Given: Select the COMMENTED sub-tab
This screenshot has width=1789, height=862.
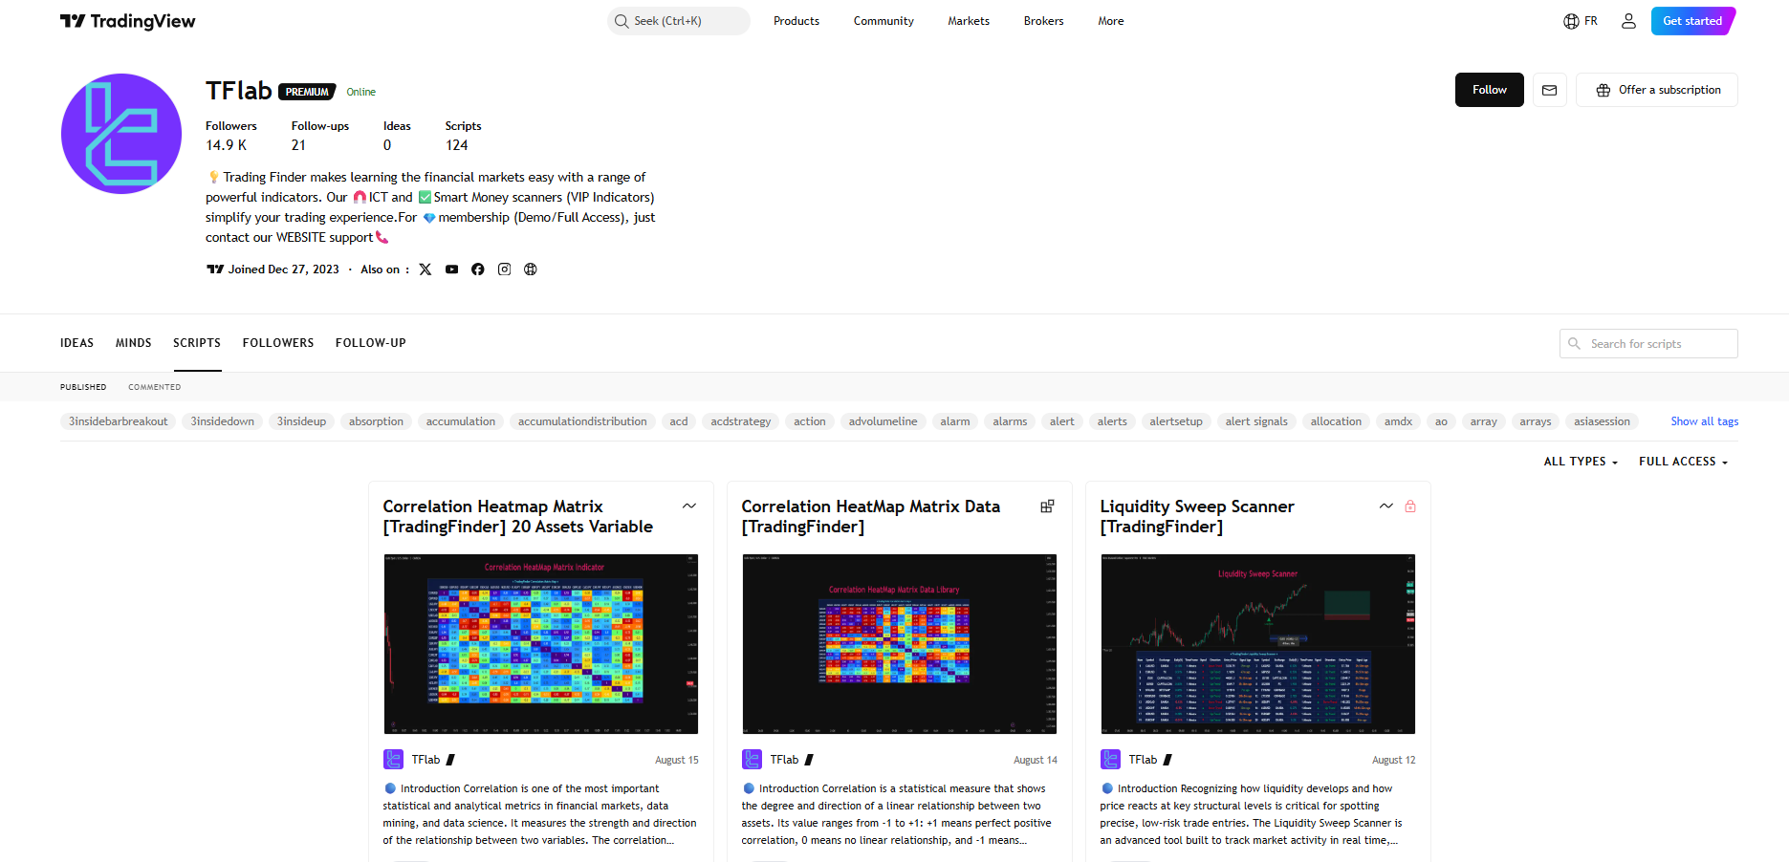Looking at the screenshot, I should click(x=155, y=387).
